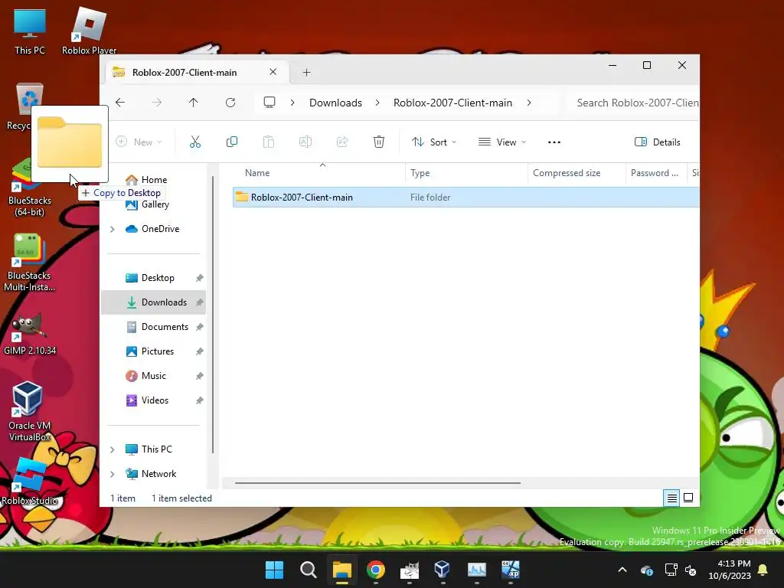The width and height of the screenshot is (784, 588).
Task: Click the horizontal scrollbar in file list
Action: (377, 483)
